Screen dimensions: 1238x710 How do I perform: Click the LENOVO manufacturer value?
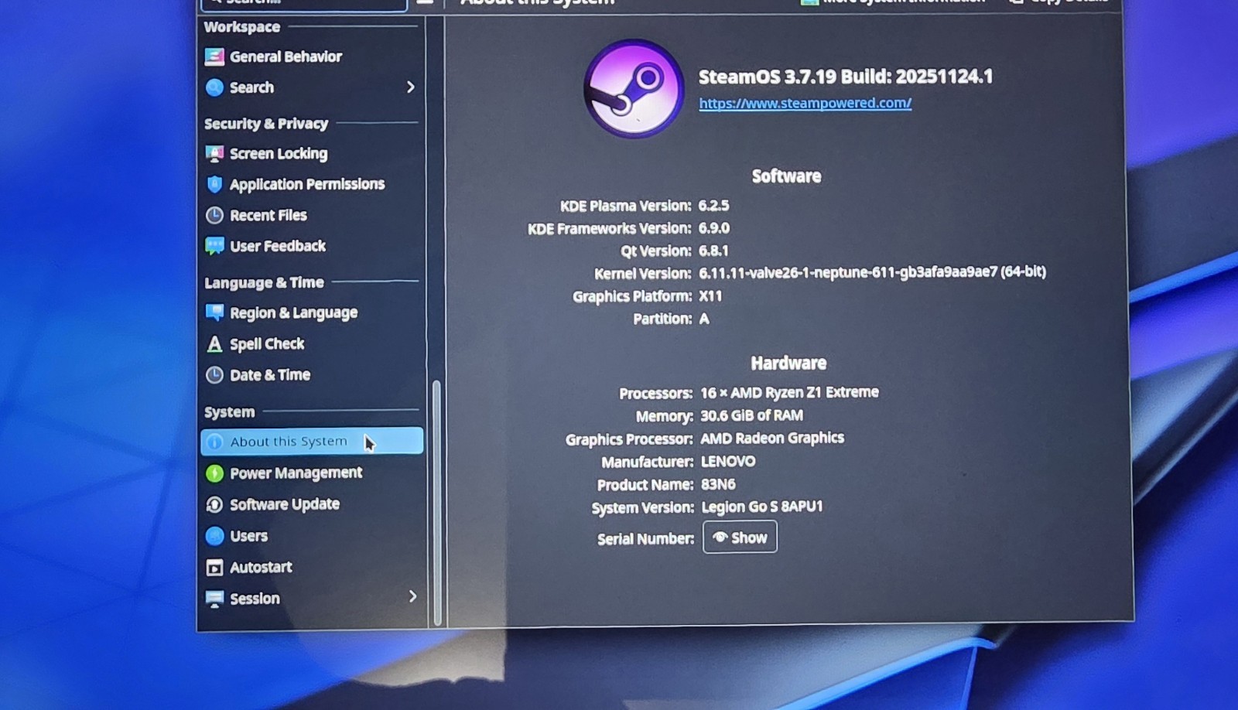pyautogui.click(x=728, y=462)
